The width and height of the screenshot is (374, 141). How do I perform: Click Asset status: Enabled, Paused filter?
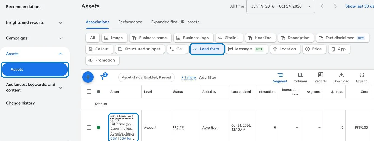pyautogui.click(x=147, y=77)
